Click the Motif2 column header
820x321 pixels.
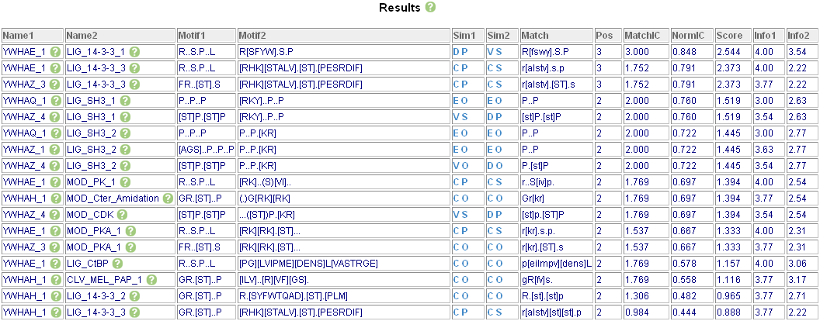point(253,36)
